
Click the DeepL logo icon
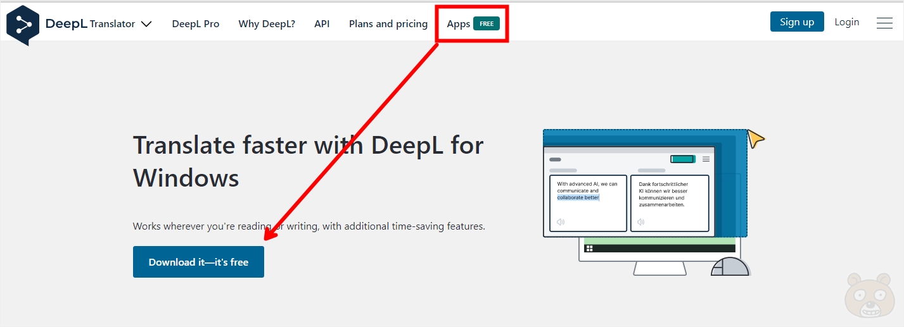click(23, 25)
